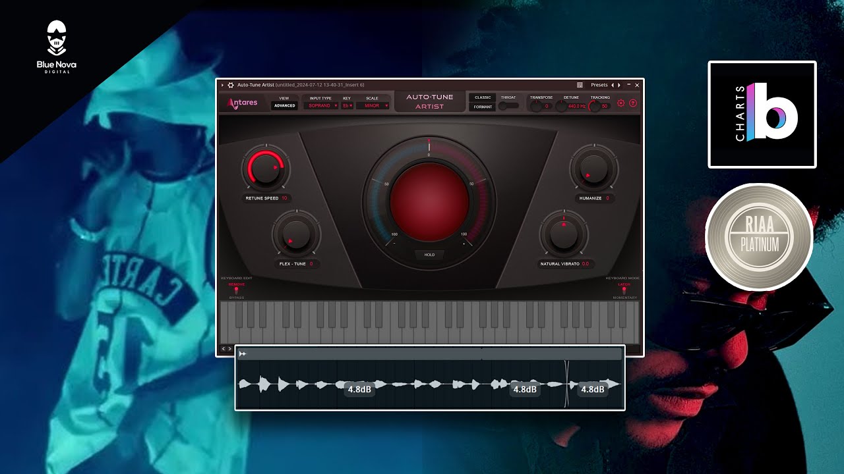Toggle the Formant button

(483, 107)
